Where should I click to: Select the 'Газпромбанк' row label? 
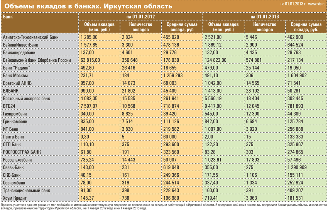[x=15, y=114]
